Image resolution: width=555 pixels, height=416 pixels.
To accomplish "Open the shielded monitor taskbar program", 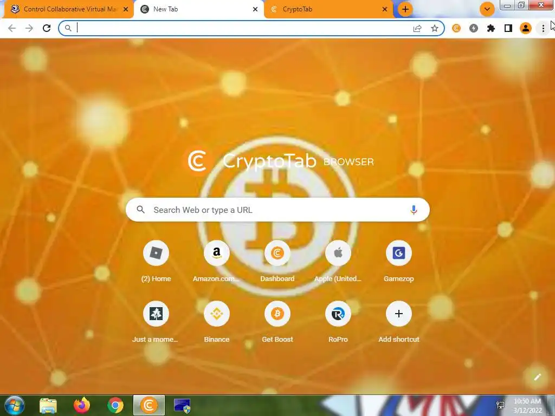I will click(182, 405).
